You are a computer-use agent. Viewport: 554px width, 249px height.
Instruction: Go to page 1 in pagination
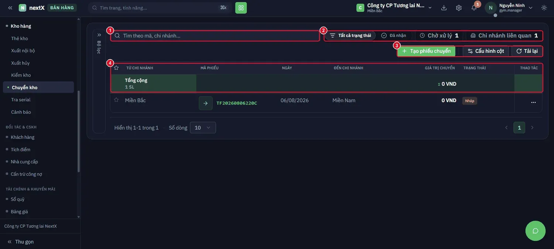coord(519,127)
